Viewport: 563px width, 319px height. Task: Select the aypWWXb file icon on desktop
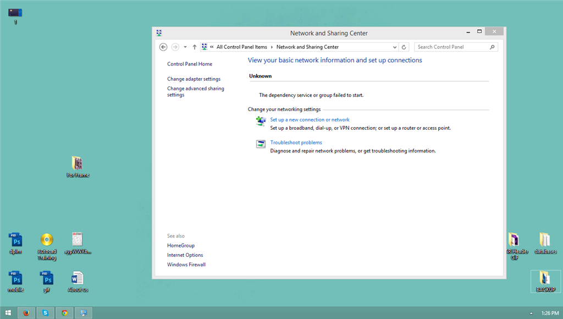78,244
